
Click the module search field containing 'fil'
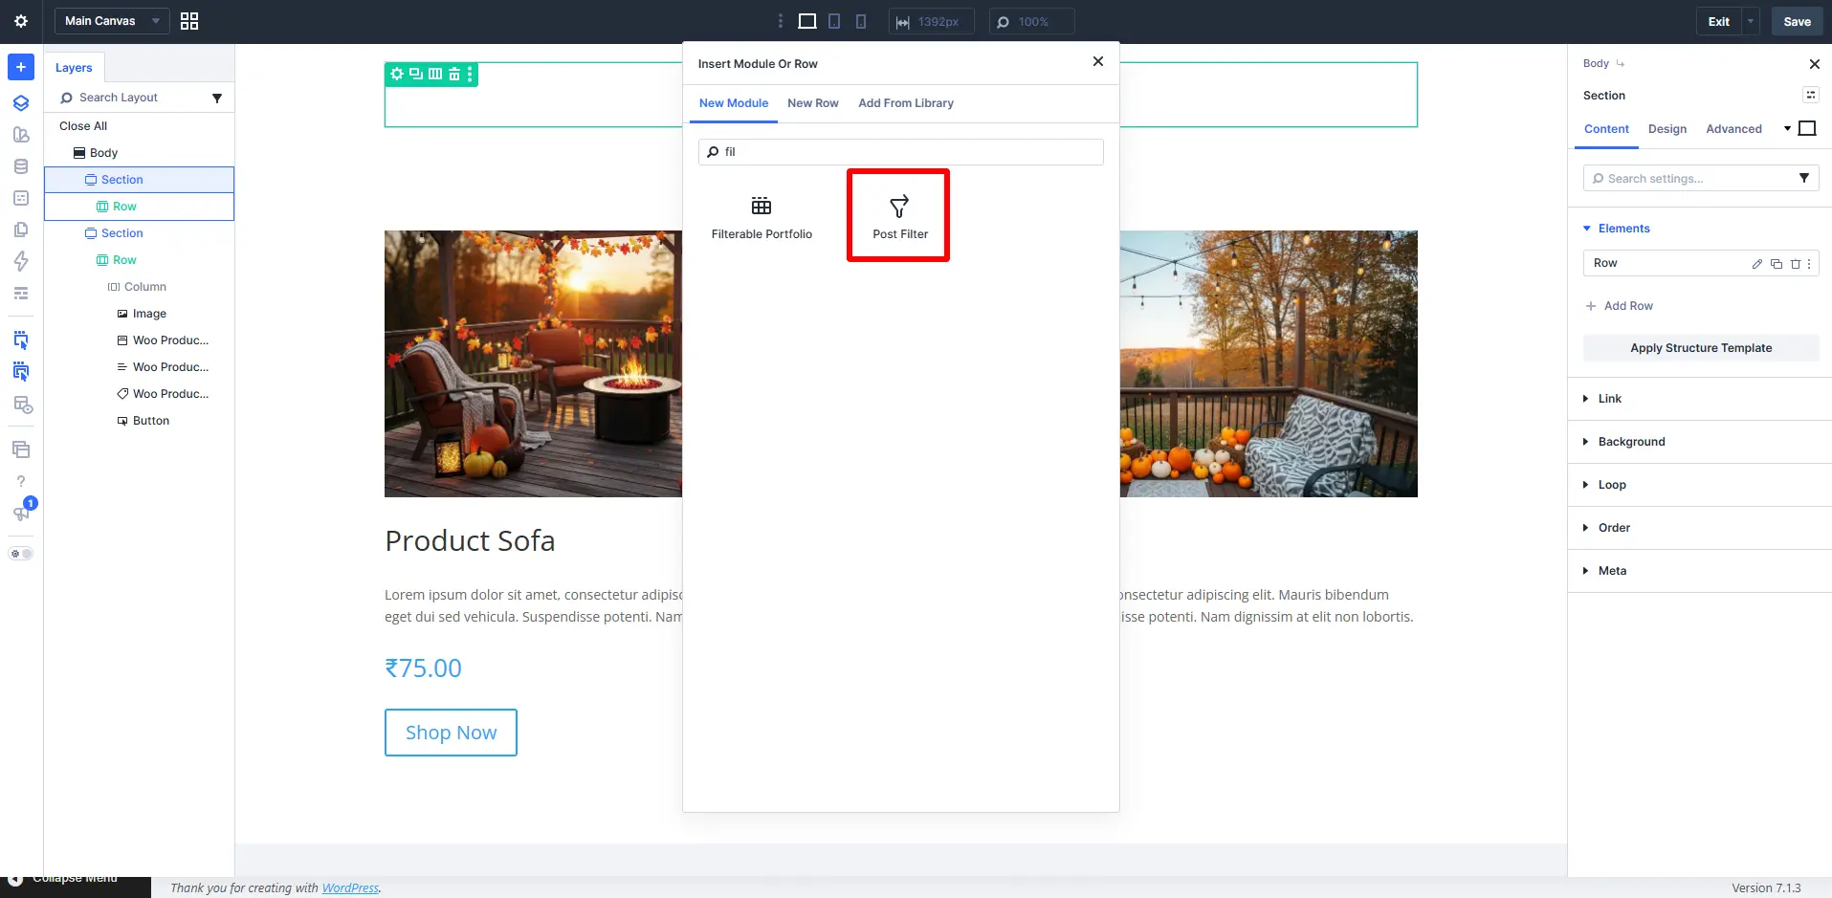tap(901, 152)
